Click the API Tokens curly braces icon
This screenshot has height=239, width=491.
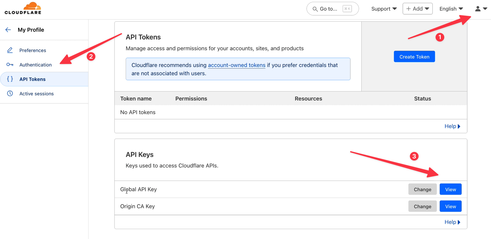click(x=10, y=79)
